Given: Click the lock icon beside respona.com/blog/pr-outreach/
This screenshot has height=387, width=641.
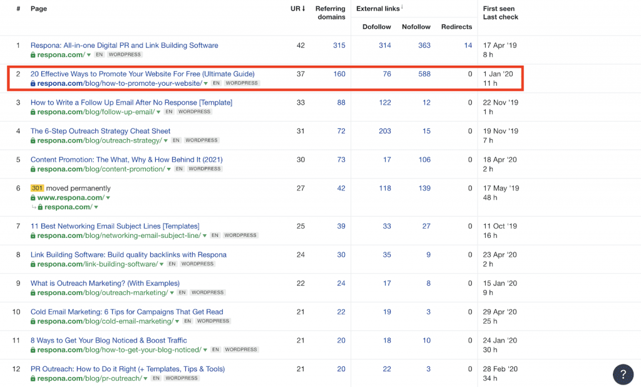Looking at the screenshot, I should pyautogui.click(x=33, y=379).
